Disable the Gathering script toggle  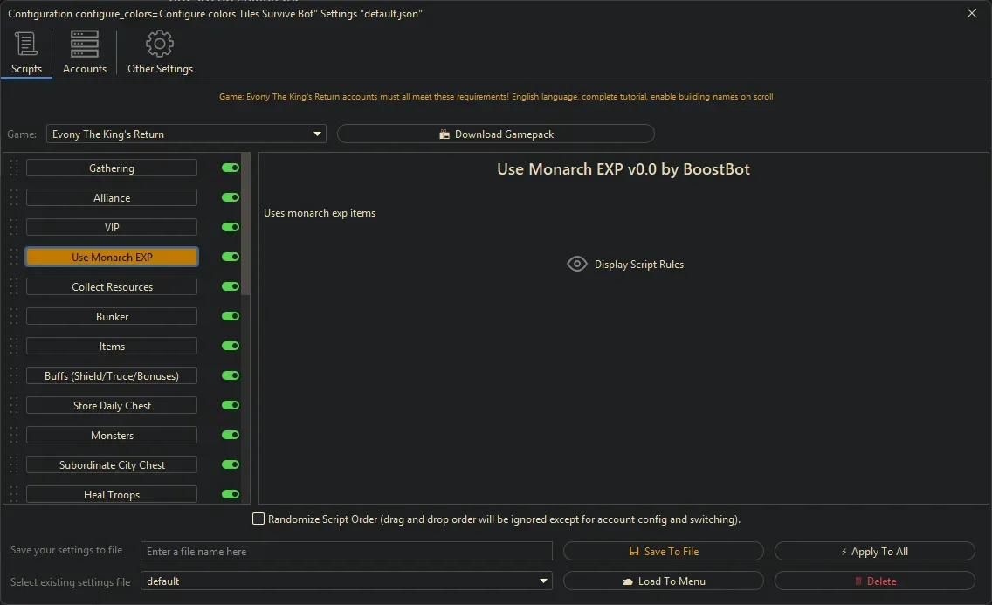230,168
